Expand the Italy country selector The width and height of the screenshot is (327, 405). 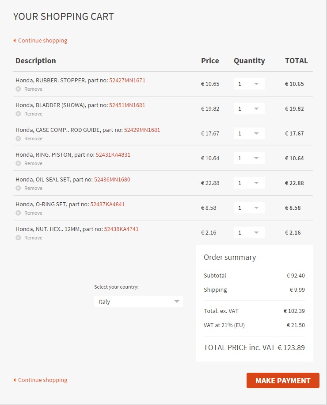[138, 301]
